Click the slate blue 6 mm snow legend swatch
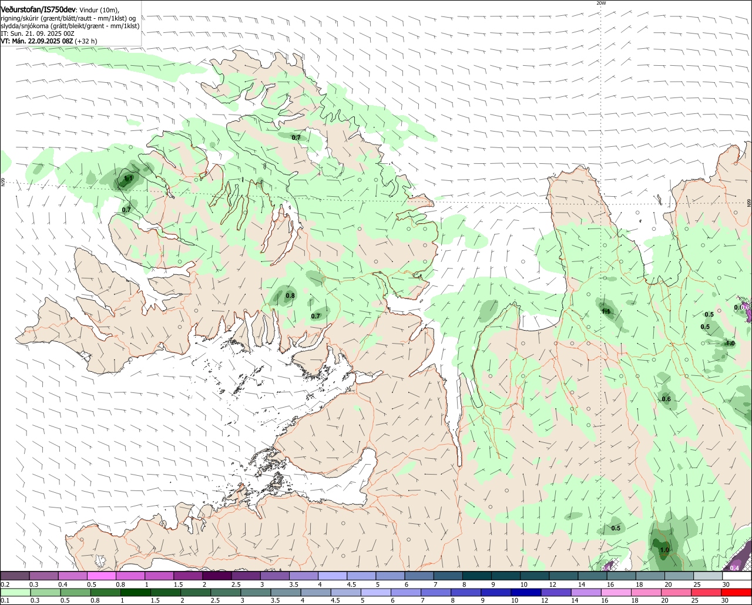The image size is (752, 605). point(419,576)
